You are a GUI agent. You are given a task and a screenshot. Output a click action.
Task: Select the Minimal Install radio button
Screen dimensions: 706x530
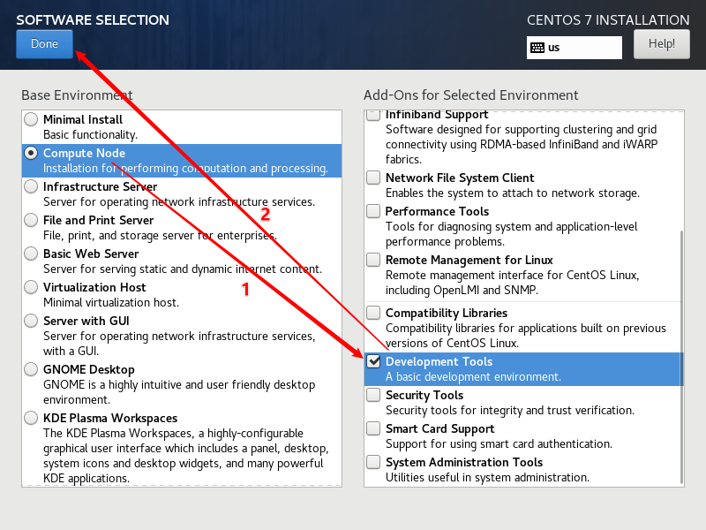pyautogui.click(x=32, y=119)
